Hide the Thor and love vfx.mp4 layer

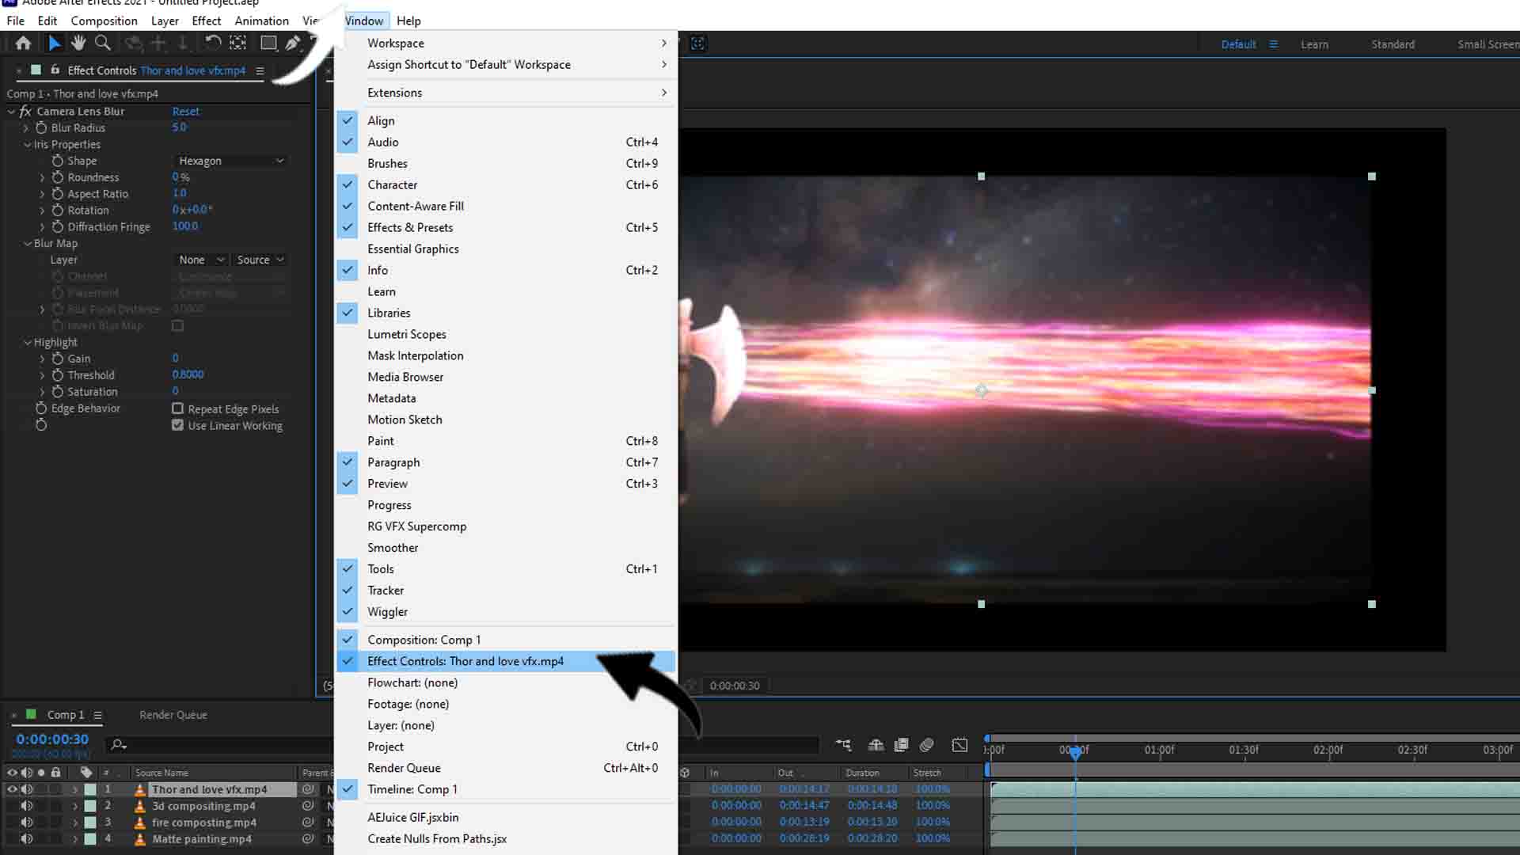point(11,788)
